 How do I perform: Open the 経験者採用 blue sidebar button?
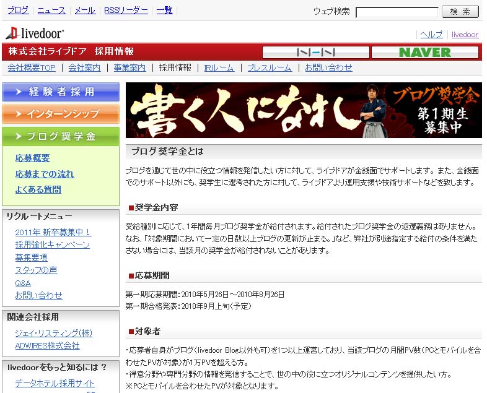click(61, 92)
